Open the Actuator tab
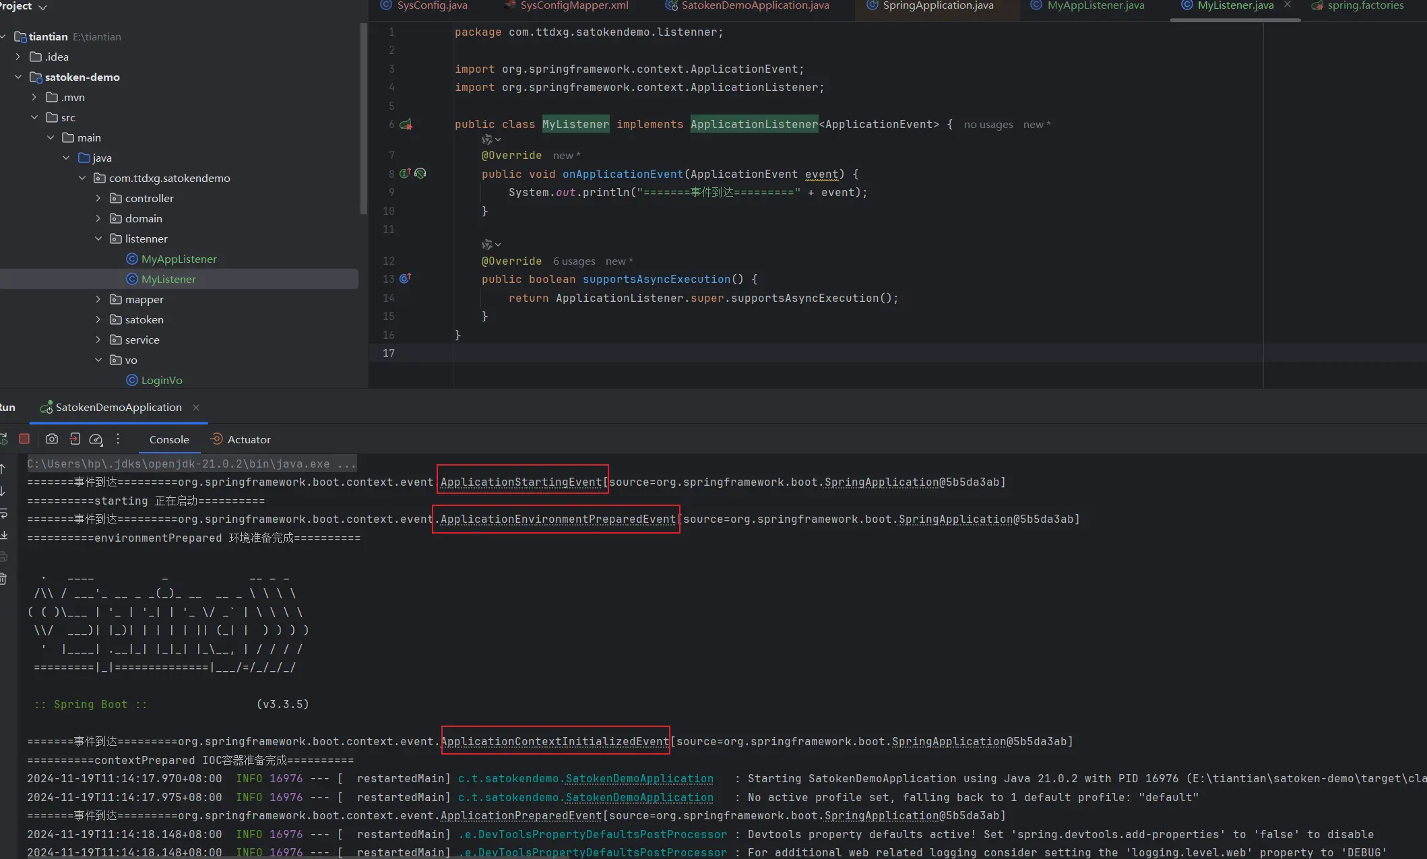This screenshot has height=859, width=1427. (x=241, y=439)
